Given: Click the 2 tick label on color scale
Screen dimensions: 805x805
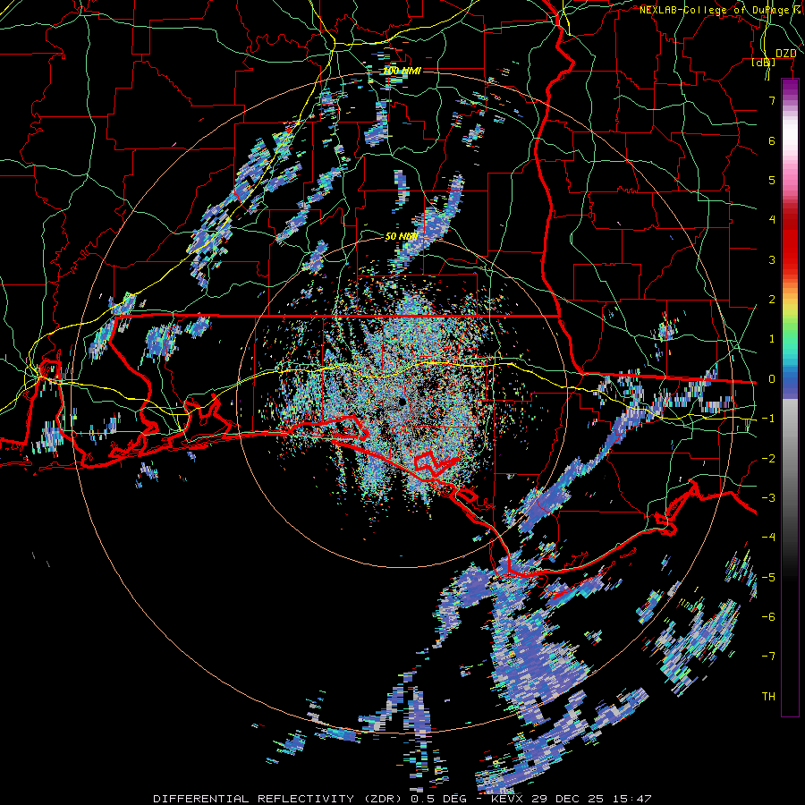Looking at the screenshot, I should pyautogui.click(x=772, y=299).
